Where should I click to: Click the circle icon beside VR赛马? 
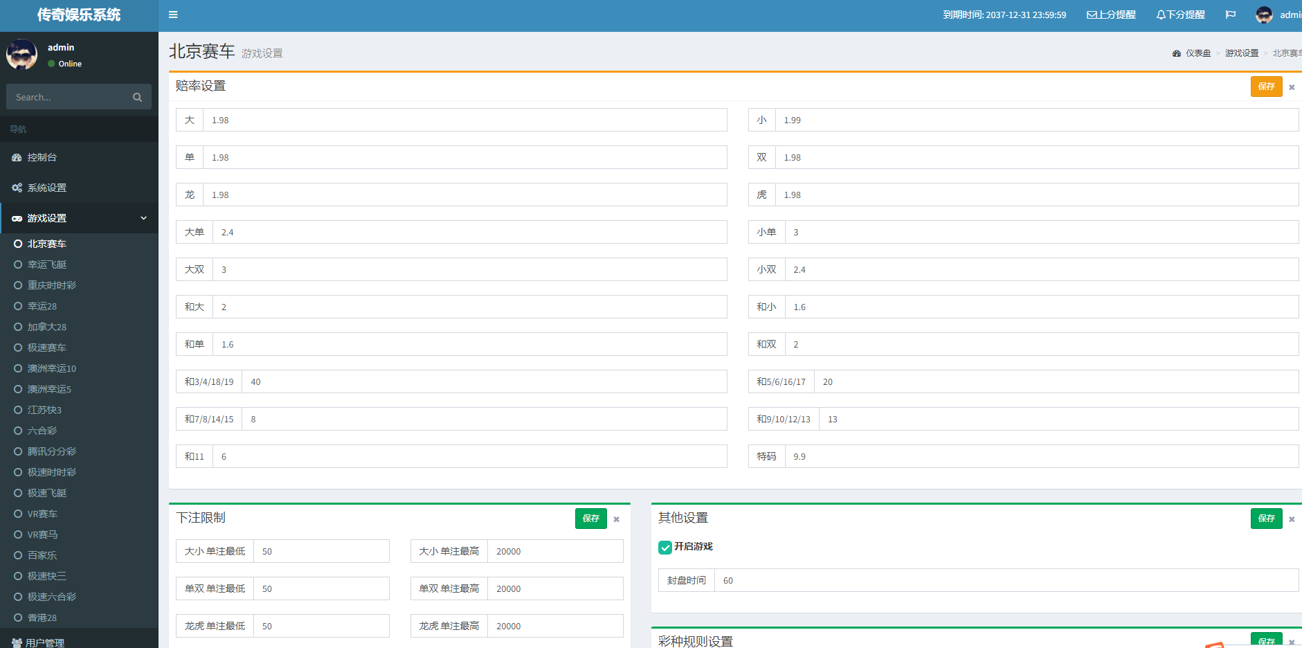(18, 534)
